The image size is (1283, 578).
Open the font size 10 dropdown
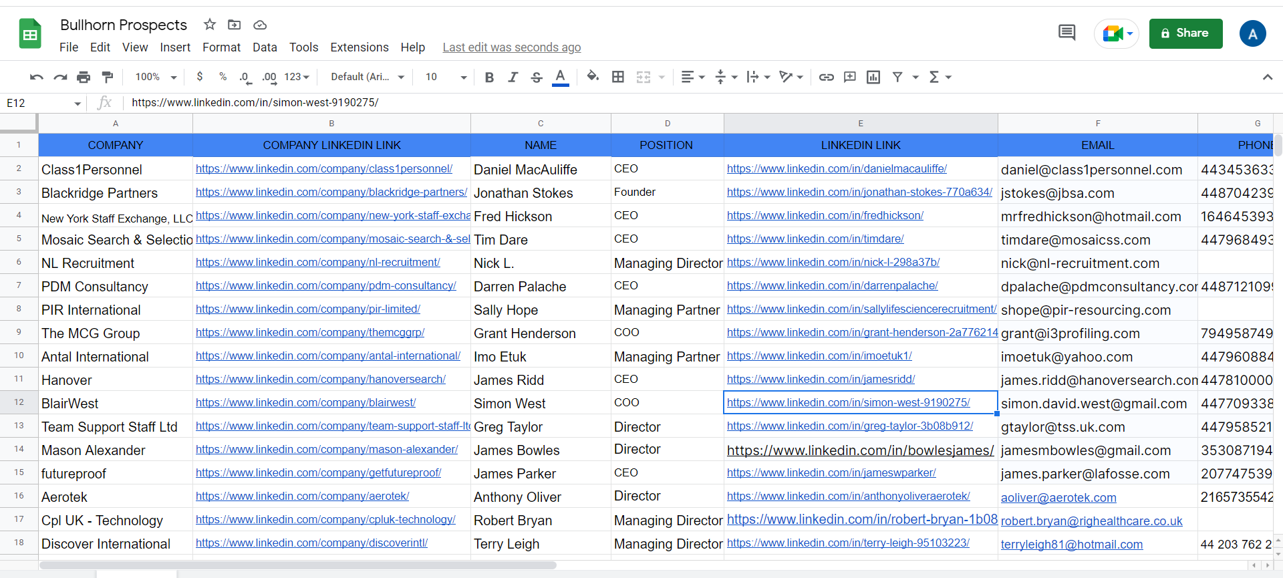446,78
